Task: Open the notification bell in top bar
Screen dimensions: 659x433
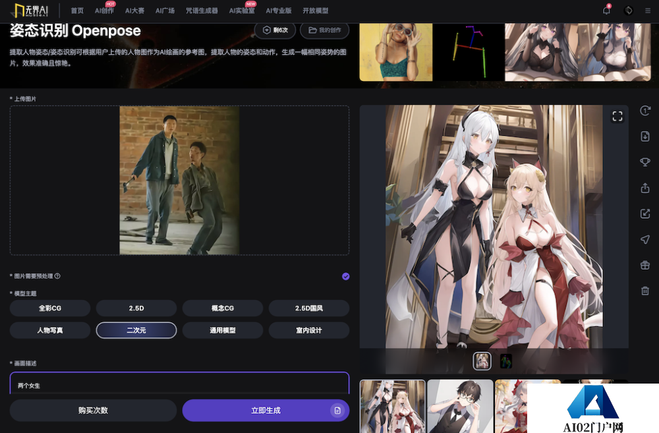Action: pyautogui.click(x=607, y=10)
